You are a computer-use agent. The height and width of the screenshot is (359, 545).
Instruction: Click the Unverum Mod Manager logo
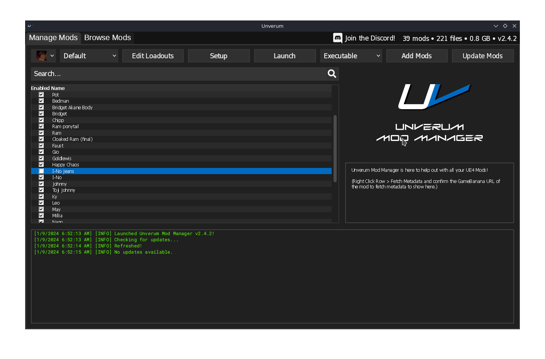(429, 112)
